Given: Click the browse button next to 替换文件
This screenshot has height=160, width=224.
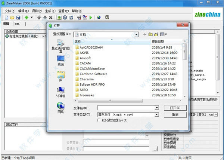Looking at the screenshot, I should pyautogui.click(x=155, y=149).
